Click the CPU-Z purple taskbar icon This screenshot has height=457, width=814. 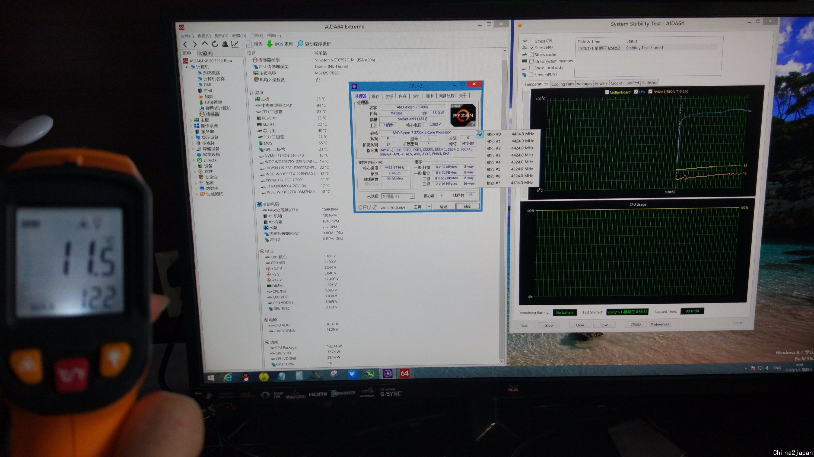click(387, 374)
